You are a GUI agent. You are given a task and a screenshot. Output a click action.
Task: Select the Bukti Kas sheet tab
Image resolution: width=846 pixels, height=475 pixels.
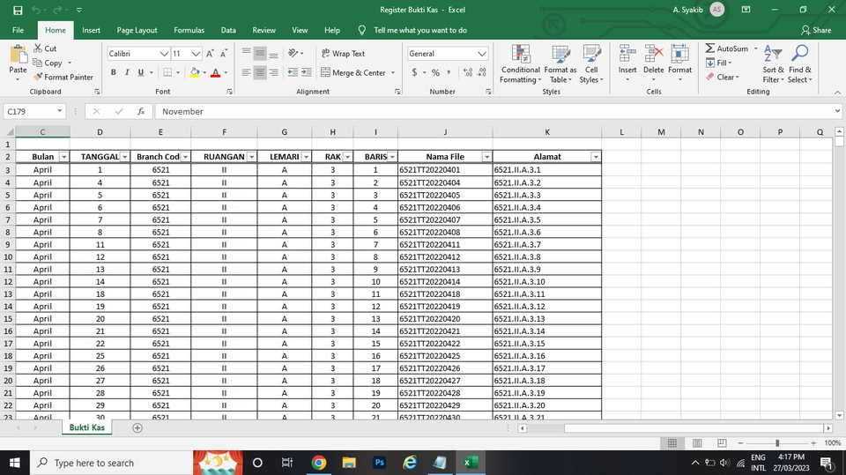tap(87, 427)
